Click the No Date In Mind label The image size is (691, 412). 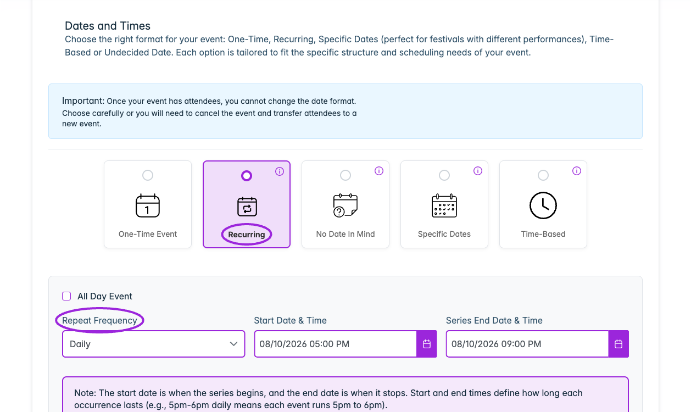point(345,234)
